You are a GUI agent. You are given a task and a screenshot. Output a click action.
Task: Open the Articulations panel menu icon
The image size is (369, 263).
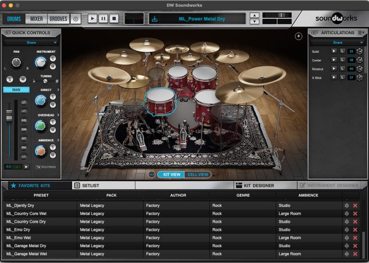coord(361,33)
